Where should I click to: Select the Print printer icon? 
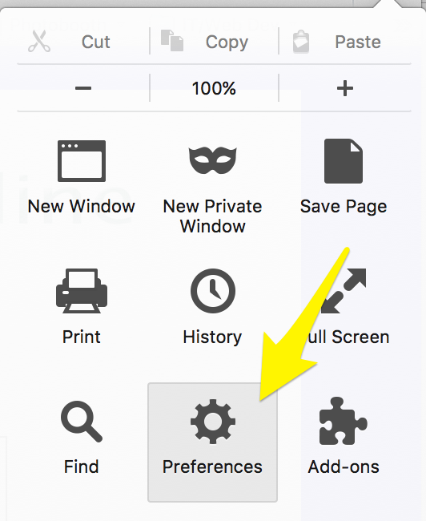(82, 291)
